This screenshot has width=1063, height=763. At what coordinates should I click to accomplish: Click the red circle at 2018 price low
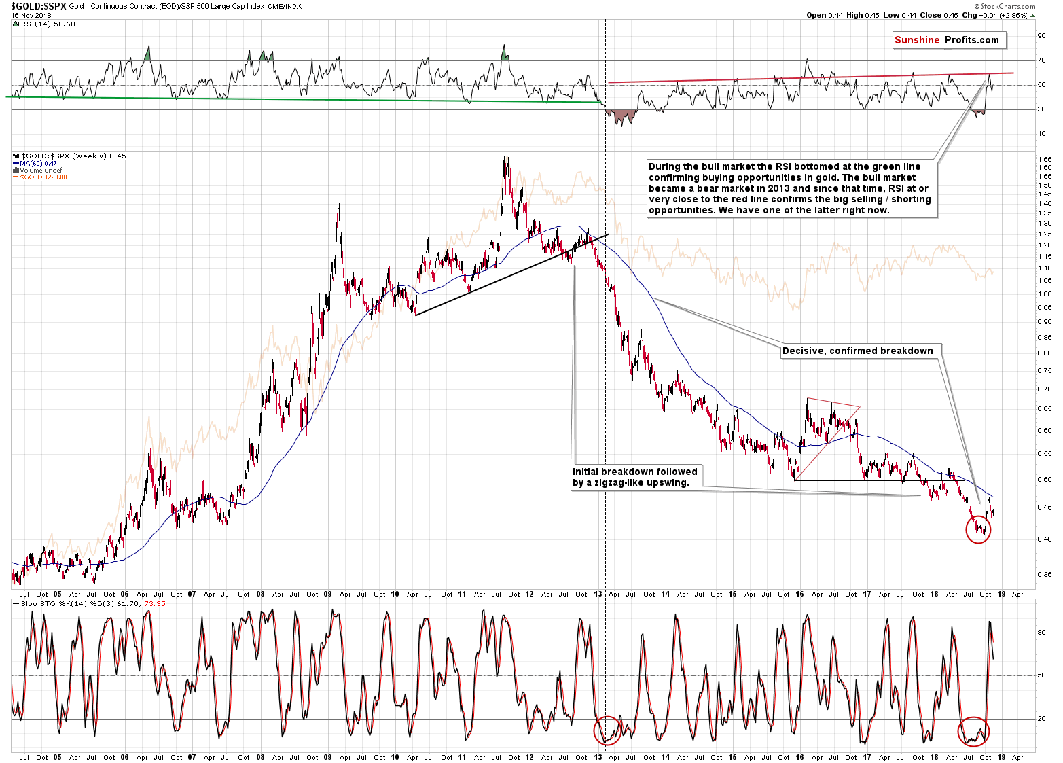tap(978, 529)
